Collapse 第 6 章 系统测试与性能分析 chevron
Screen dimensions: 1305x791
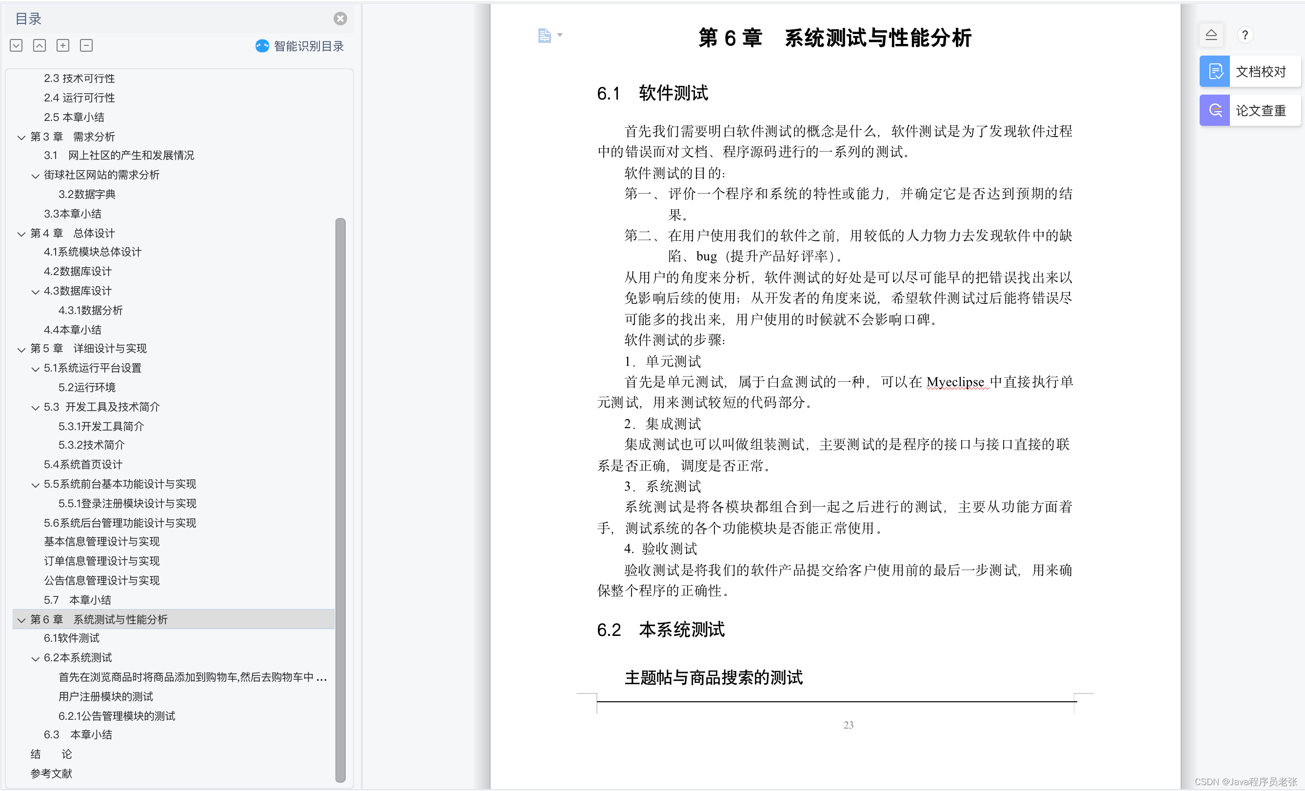pyautogui.click(x=21, y=620)
